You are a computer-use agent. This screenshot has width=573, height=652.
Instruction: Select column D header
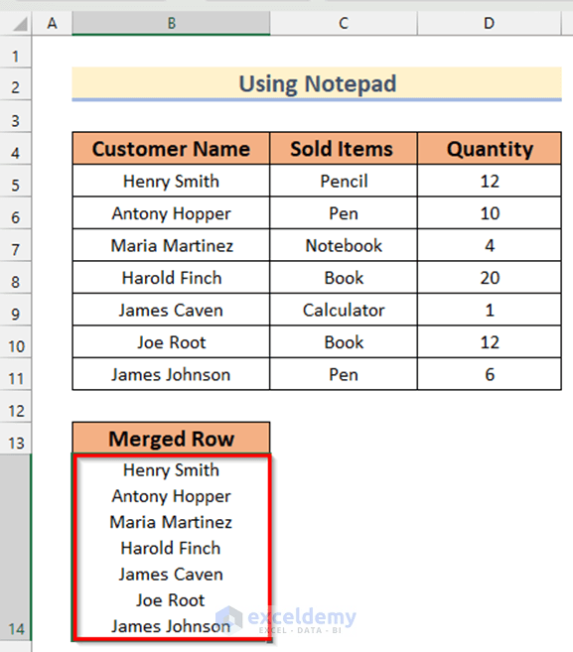point(489,23)
